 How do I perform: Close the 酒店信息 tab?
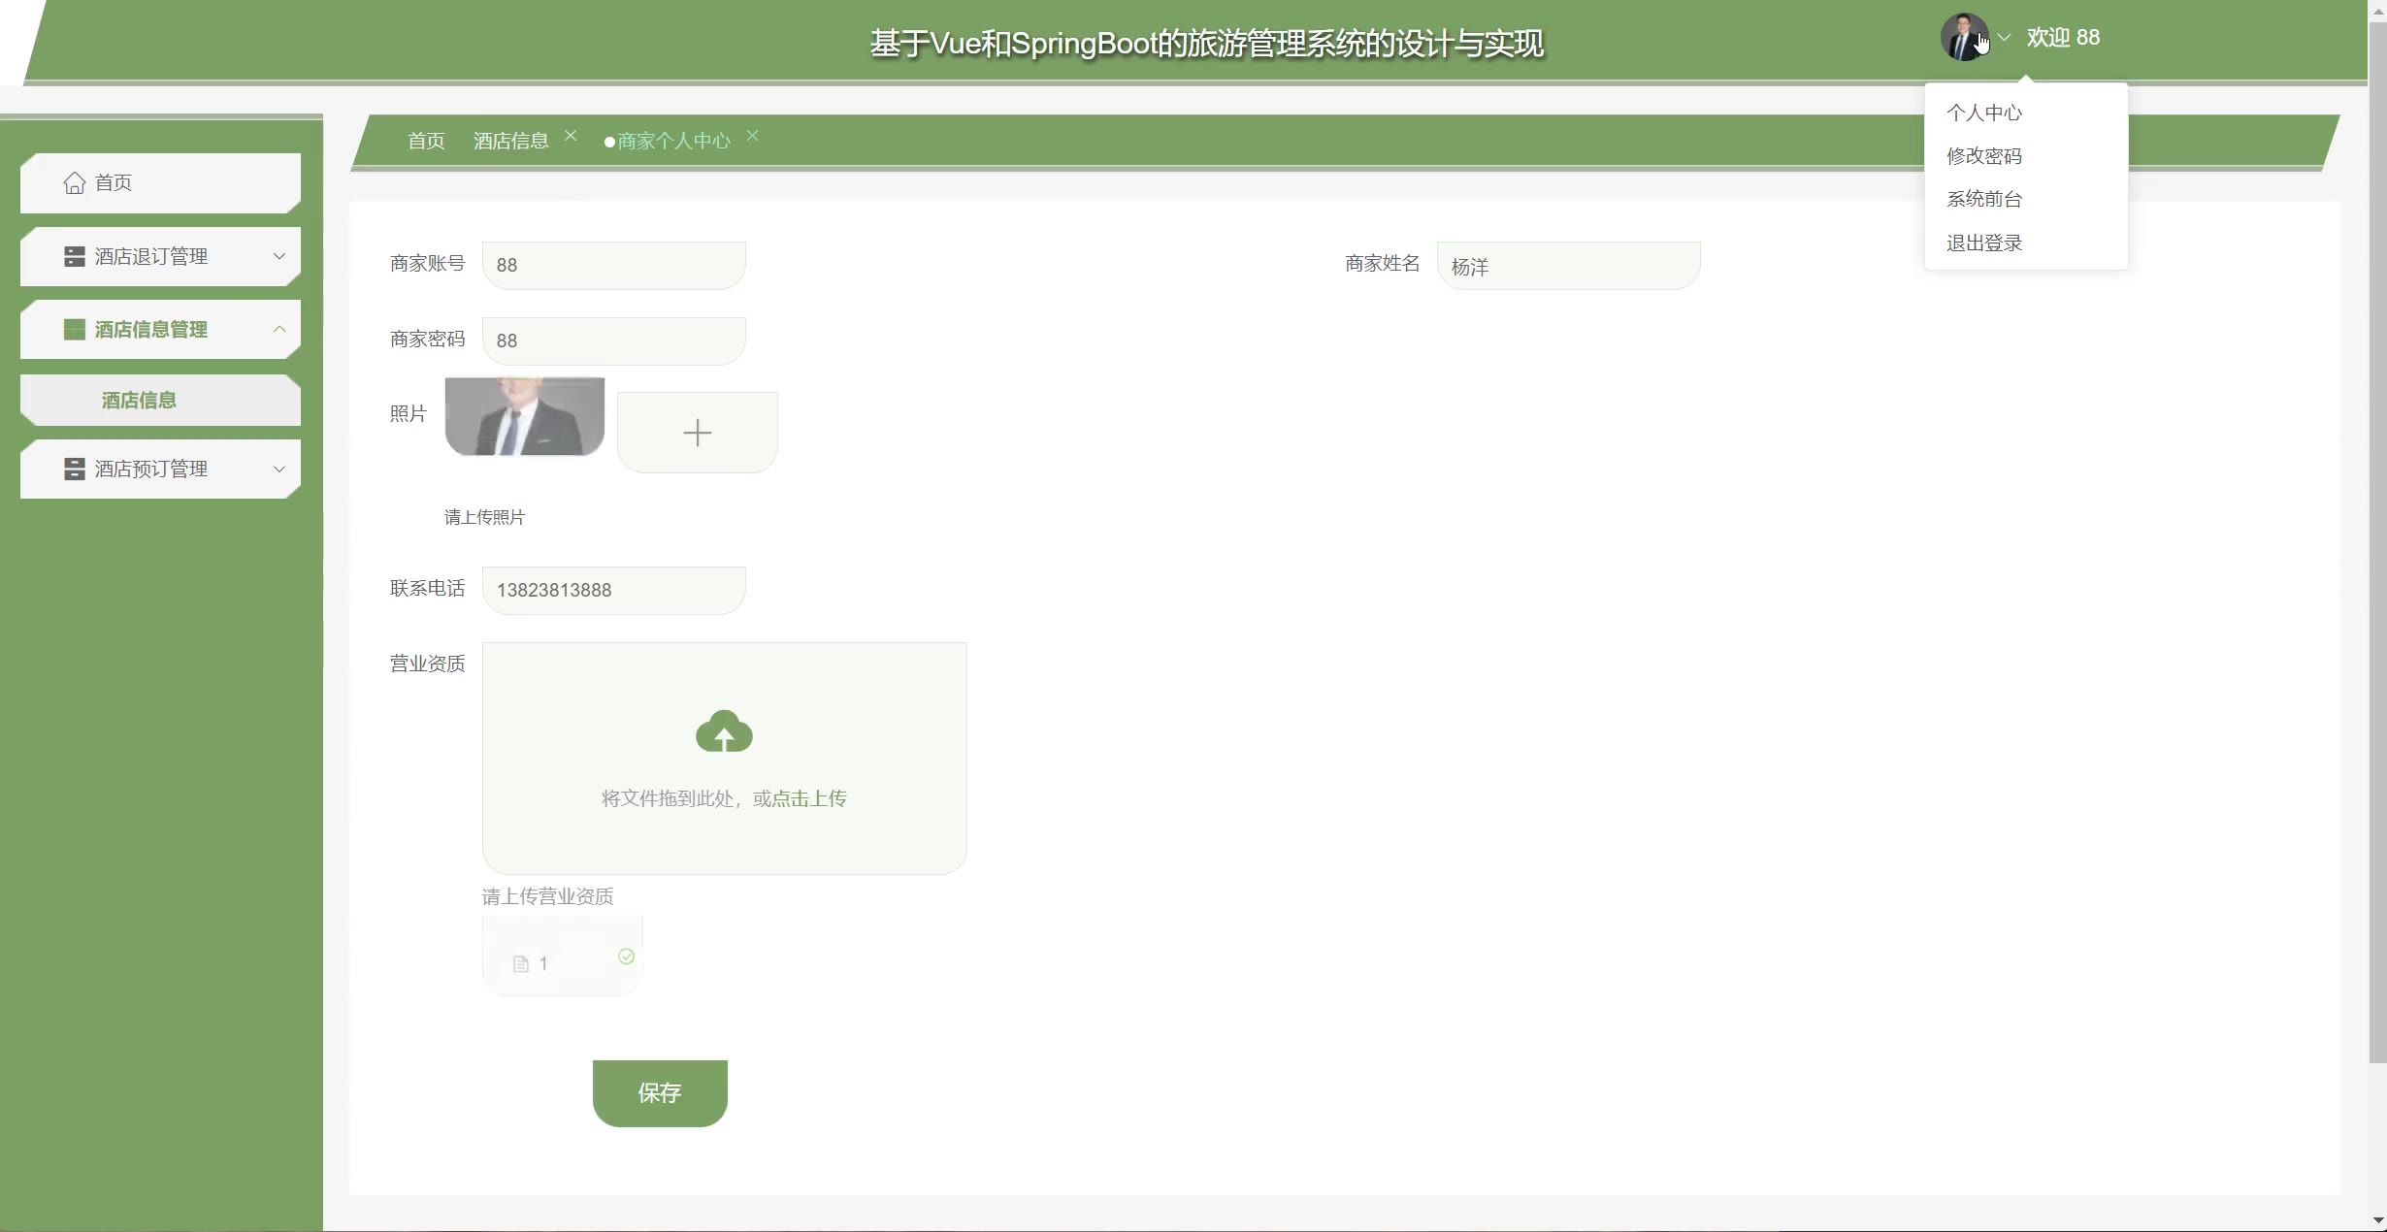[571, 136]
